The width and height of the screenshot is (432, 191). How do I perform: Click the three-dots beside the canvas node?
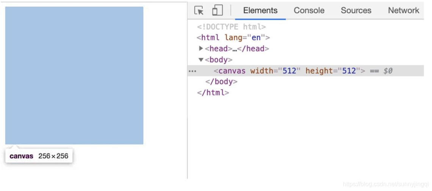pyautogui.click(x=193, y=71)
